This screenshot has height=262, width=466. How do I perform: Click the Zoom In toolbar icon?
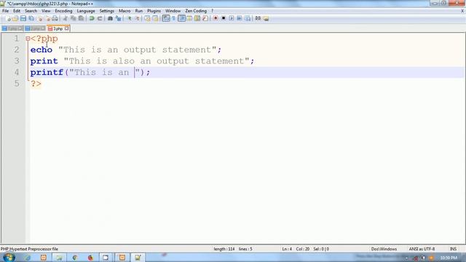(130, 18)
